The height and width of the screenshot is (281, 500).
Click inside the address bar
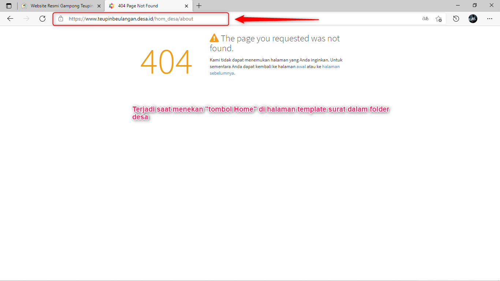pos(146,19)
